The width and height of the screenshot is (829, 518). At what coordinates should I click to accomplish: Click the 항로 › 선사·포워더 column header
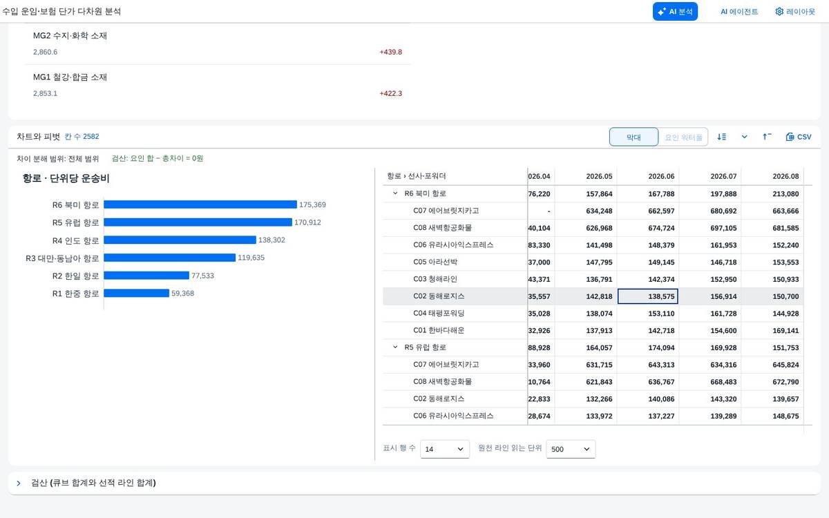455,176
